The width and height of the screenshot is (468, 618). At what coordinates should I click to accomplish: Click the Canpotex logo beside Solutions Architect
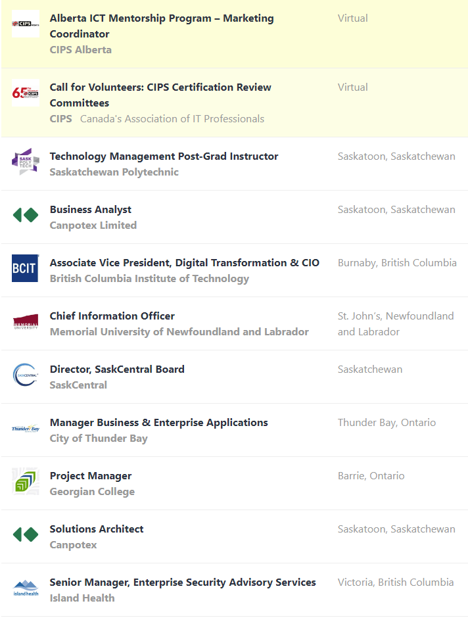(26, 535)
